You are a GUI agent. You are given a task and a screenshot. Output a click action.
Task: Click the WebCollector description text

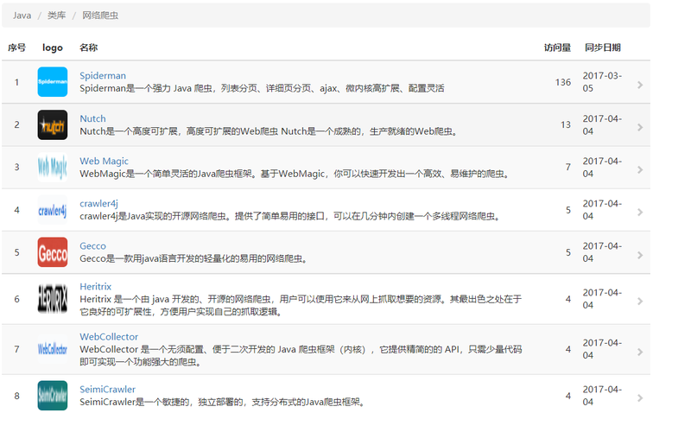pyautogui.click(x=301, y=356)
